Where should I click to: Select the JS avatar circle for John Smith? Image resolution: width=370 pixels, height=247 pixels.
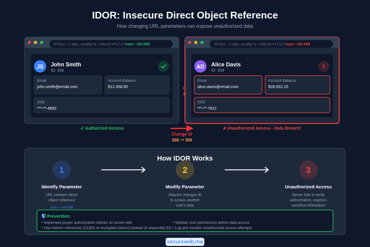(x=40, y=66)
